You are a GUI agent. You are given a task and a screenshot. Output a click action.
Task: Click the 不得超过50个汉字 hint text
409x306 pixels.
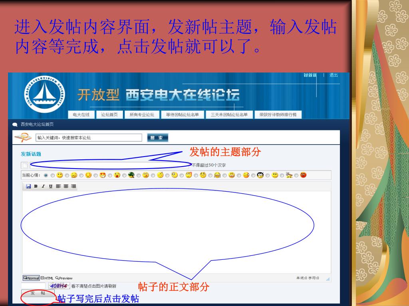(209, 165)
